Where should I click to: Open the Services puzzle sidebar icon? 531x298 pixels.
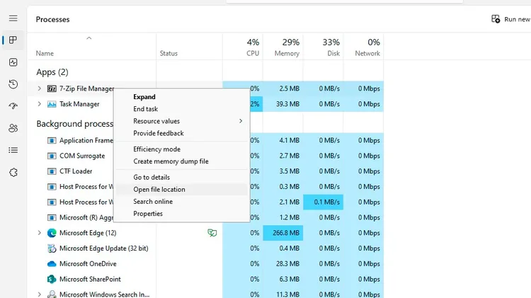tap(13, 173)
